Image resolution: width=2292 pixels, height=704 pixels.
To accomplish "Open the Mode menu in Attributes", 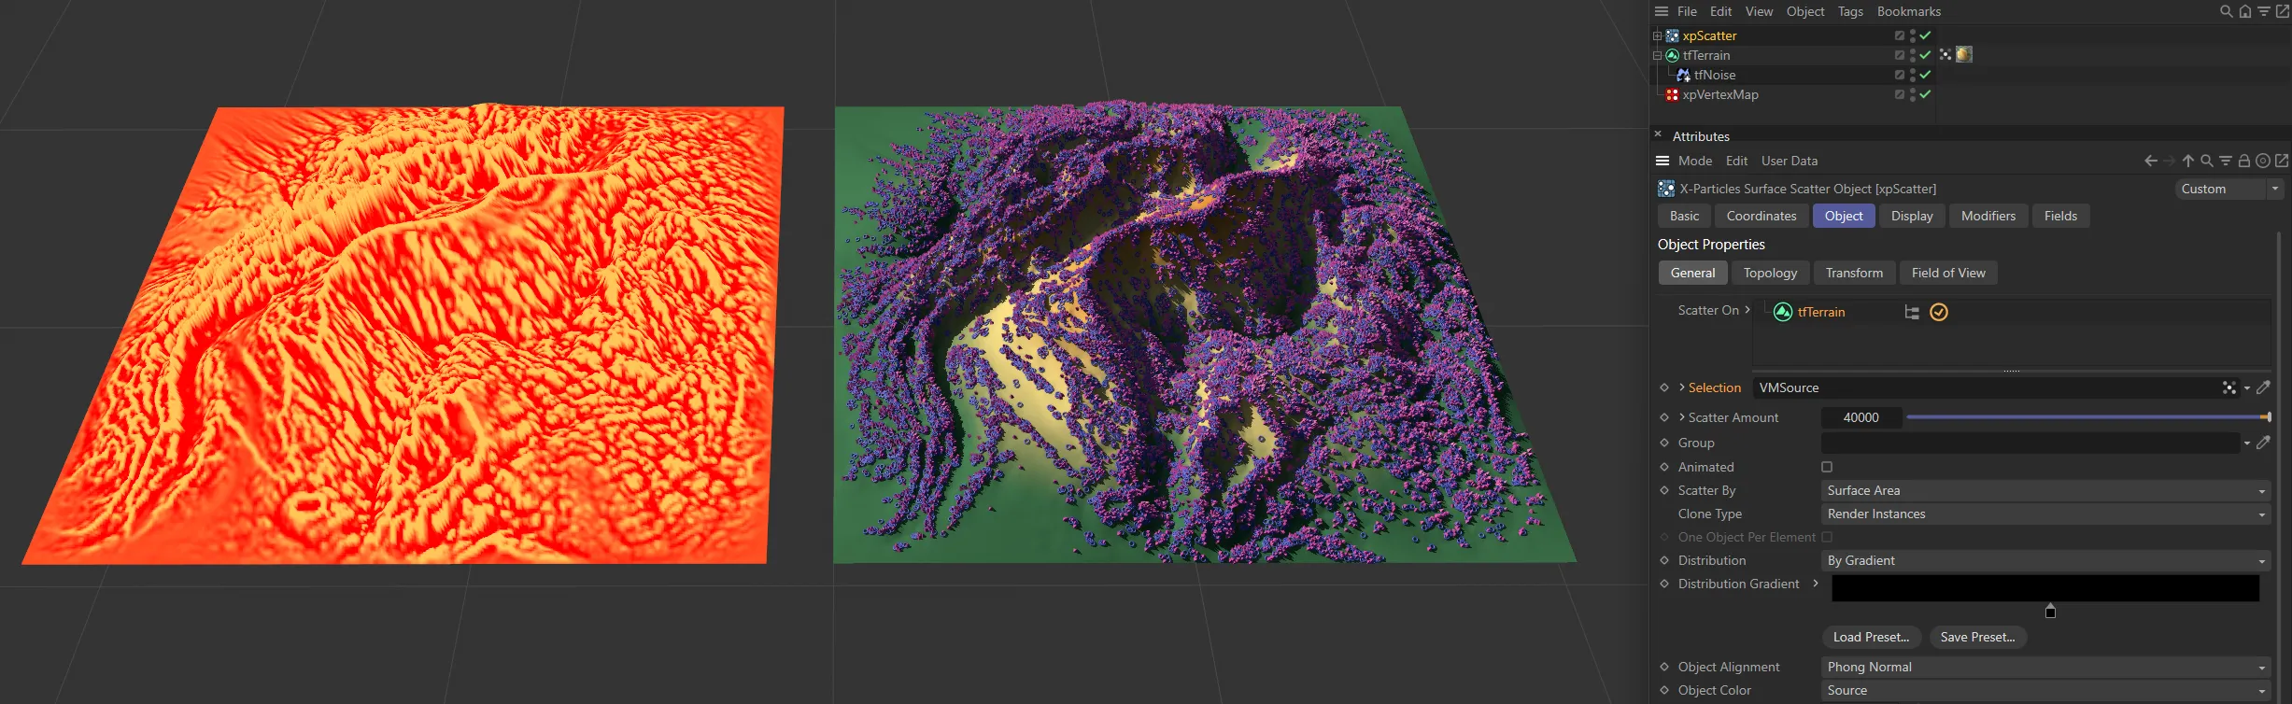I will pyautogui.click(x=1695, y=161).
